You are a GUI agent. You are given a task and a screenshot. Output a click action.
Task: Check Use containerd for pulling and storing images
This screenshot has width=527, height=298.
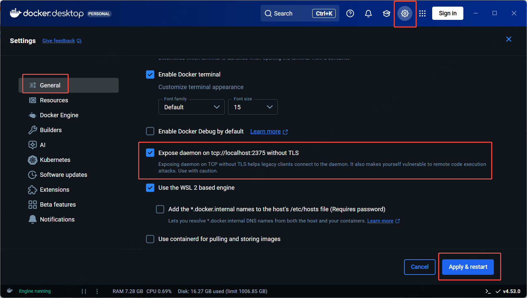[x=150, y=239]
